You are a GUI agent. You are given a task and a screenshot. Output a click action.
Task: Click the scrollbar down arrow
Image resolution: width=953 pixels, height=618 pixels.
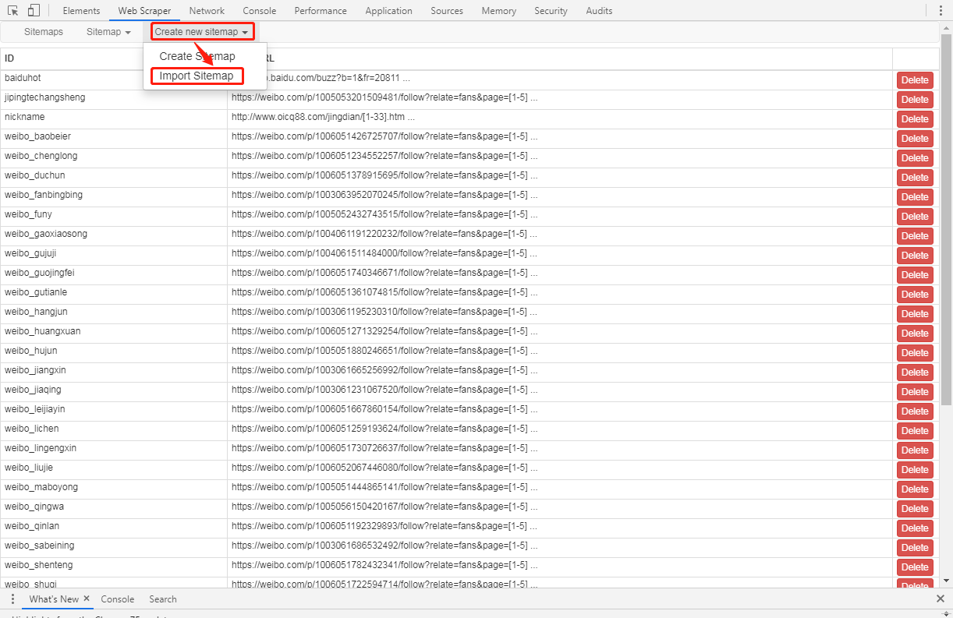click(946, 581)
